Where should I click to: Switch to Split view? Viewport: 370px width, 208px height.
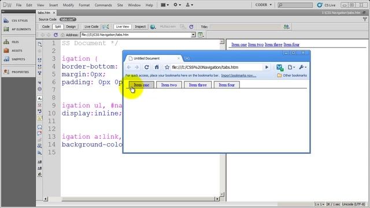coord(58,27)
